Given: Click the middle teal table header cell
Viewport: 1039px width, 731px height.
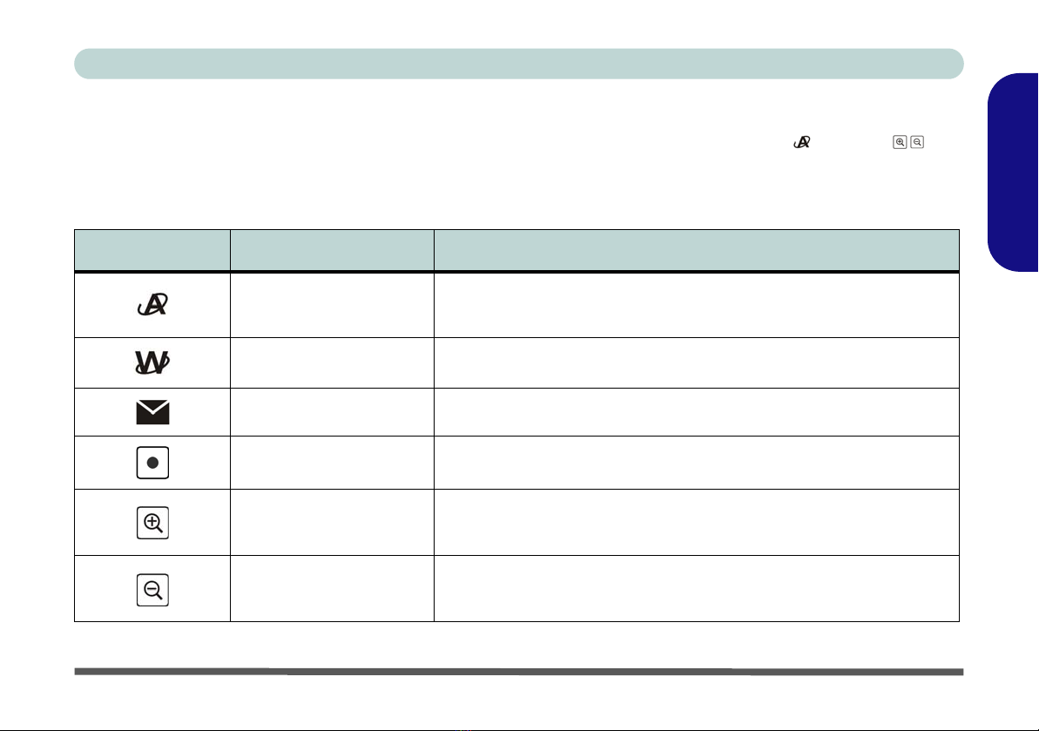Looking at the screenshot, I should point(332,251).
